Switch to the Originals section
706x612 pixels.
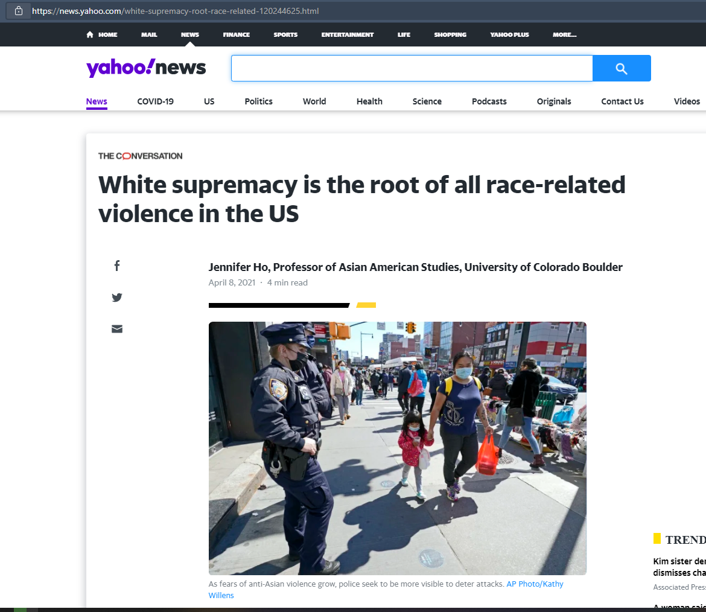pyautogui.click(x=554, y=101)
